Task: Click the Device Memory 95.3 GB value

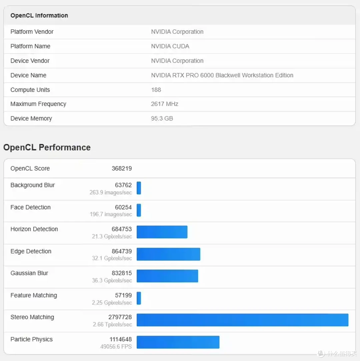Action: click(x=162, y=119)
